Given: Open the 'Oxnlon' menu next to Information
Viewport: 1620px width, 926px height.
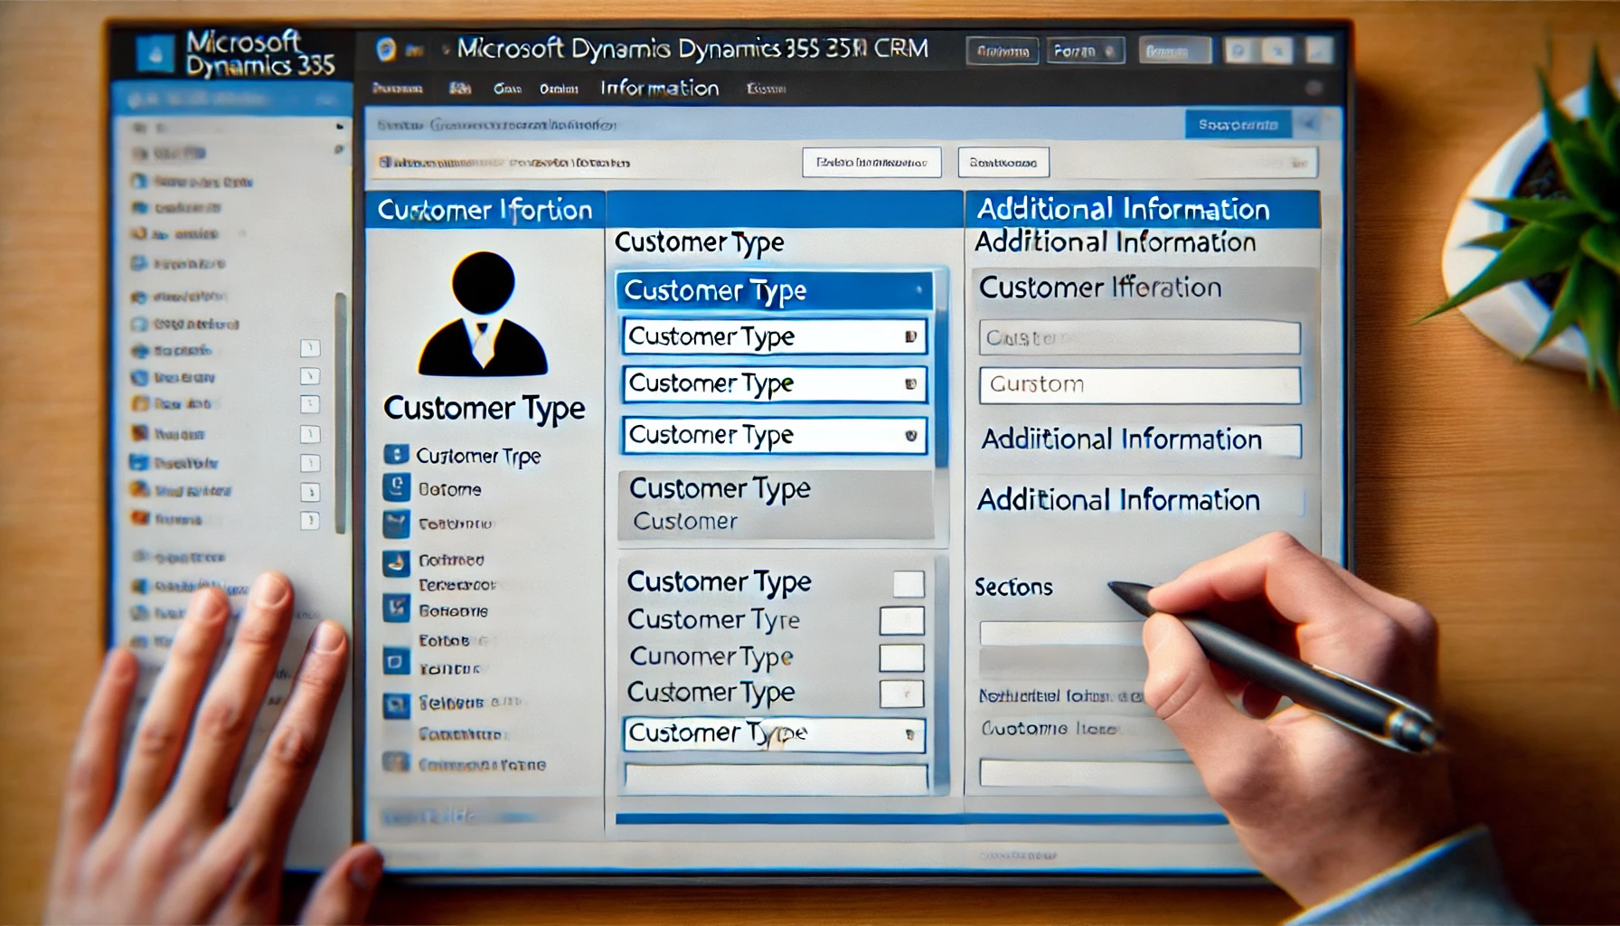Looking at the screenshot, I should [x=559, y=89].
